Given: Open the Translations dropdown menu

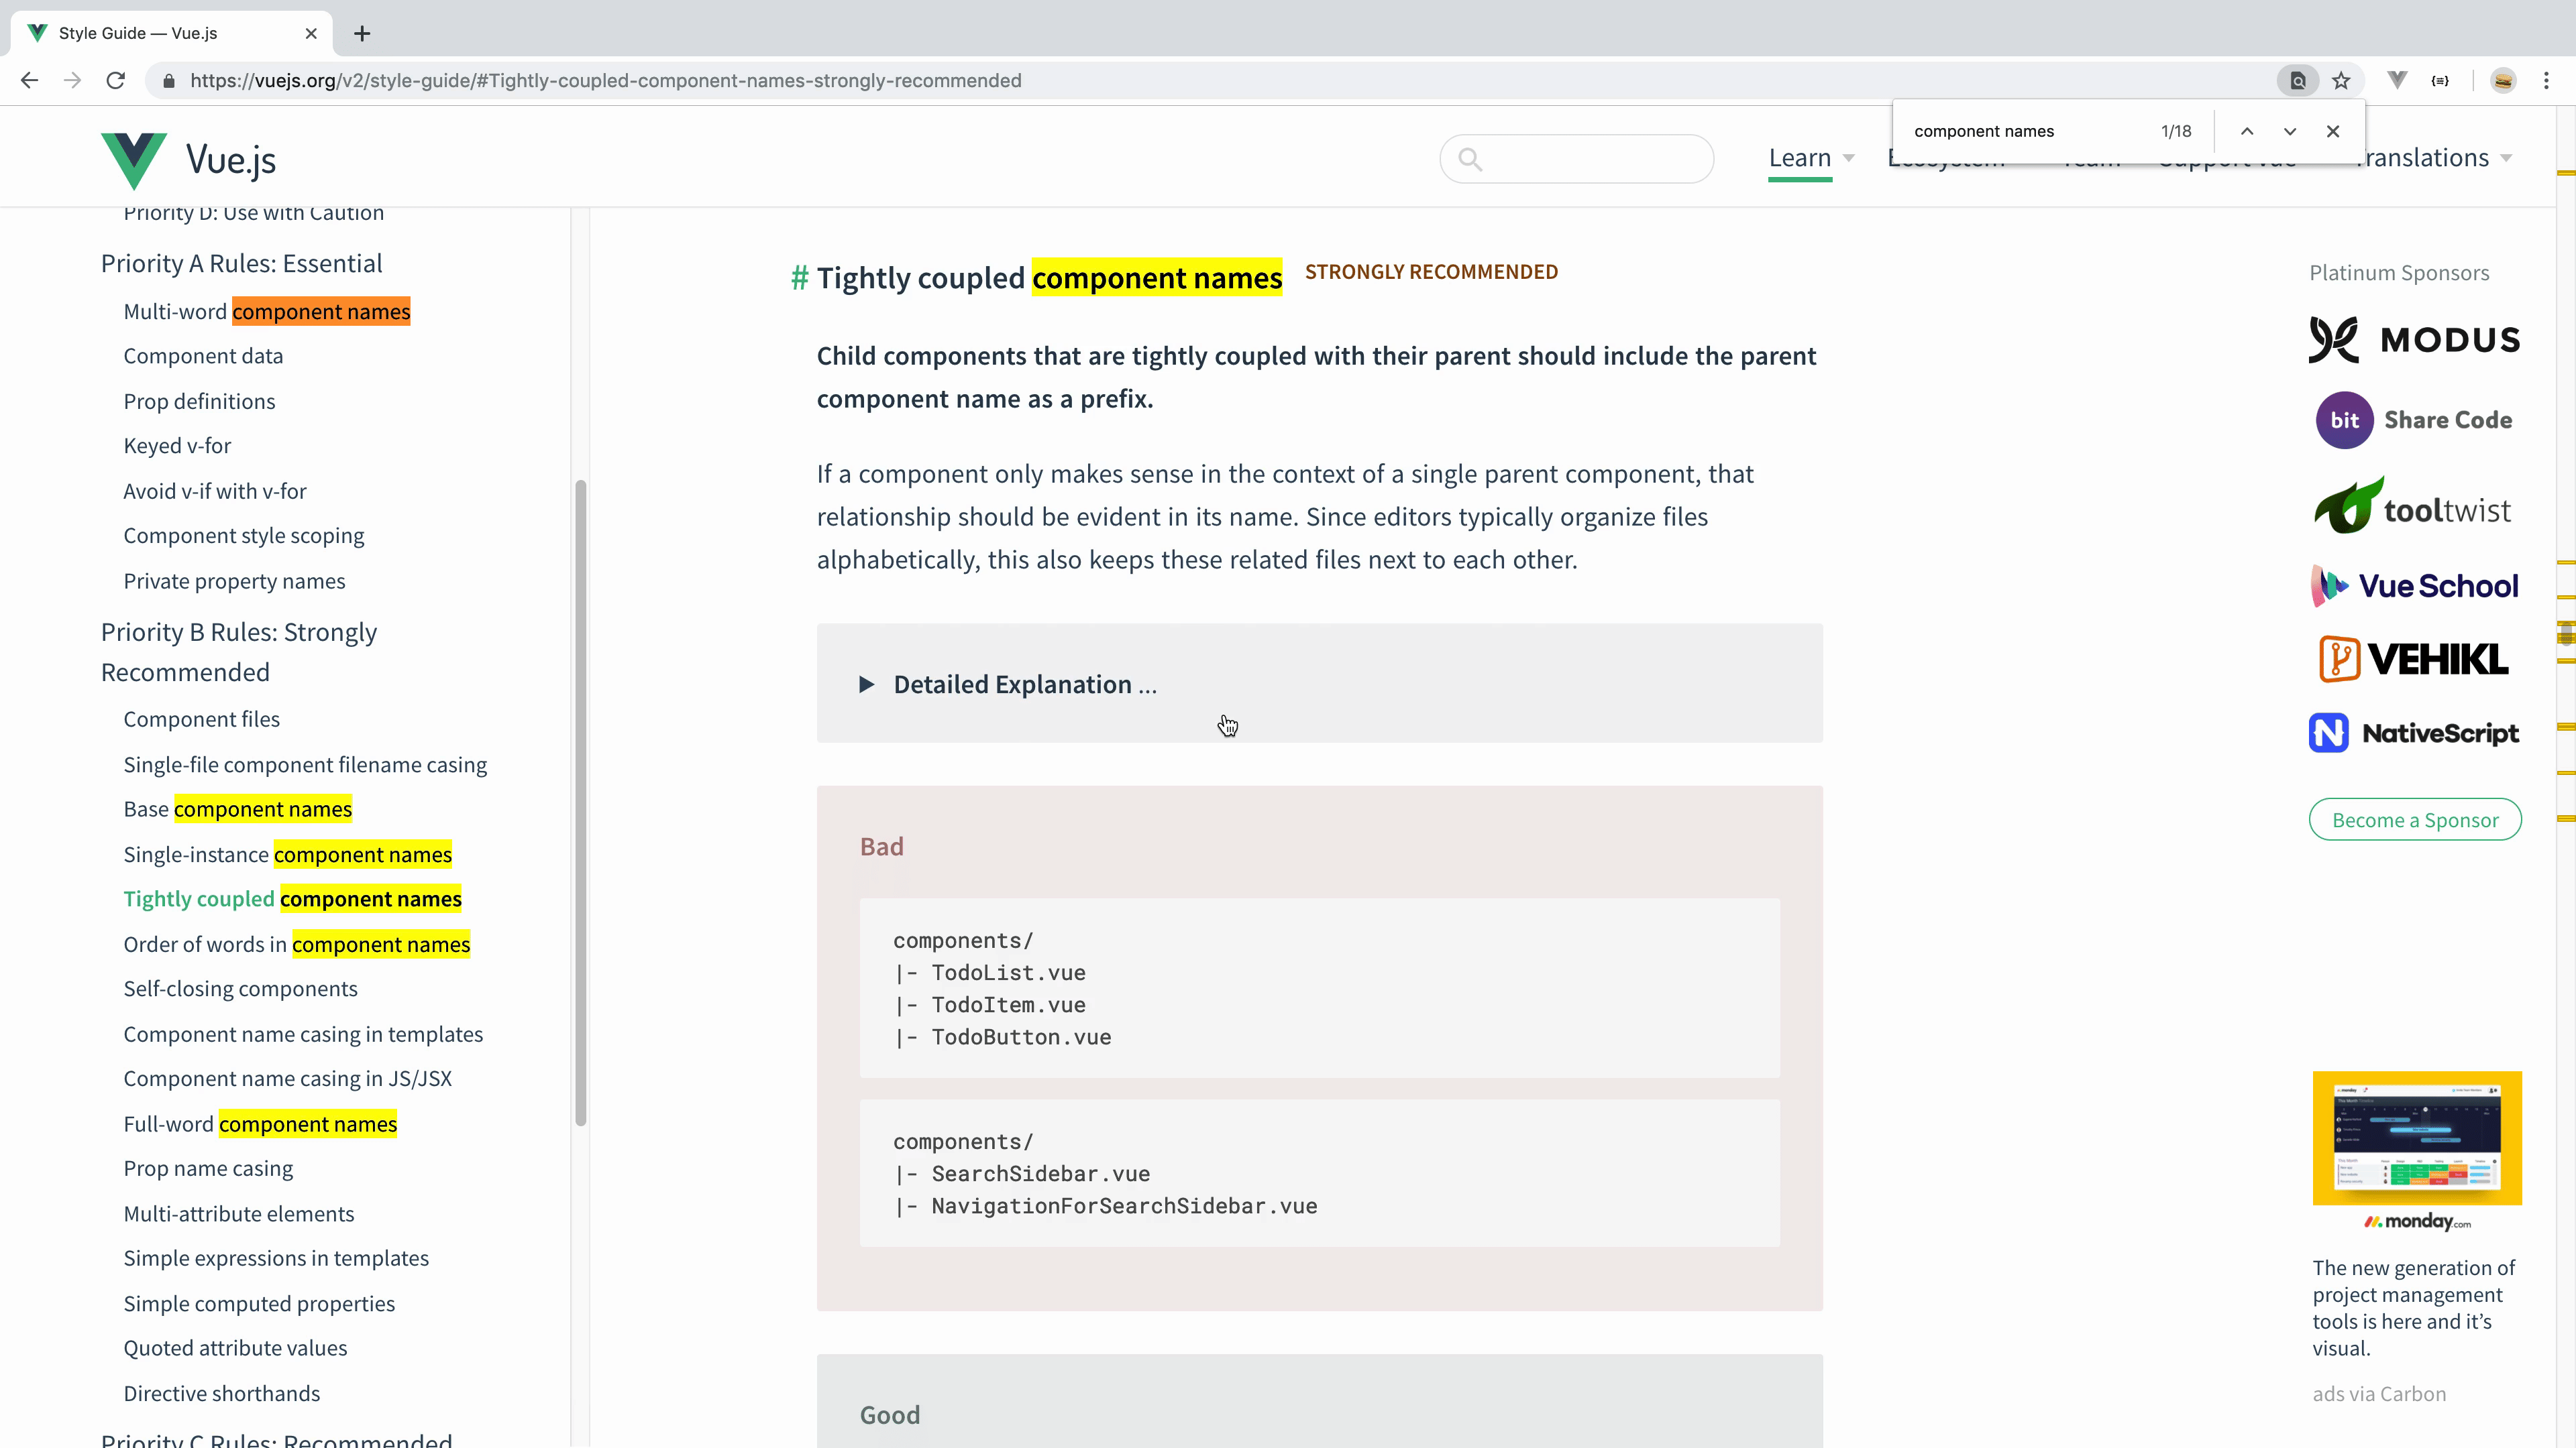Looking at the screenshot, I should pos(2435,158).
